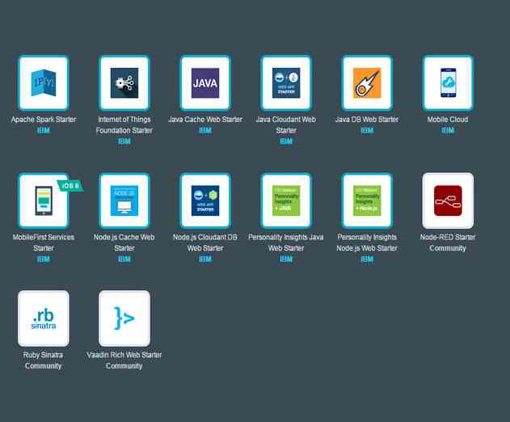Open the Mobile Cloud phone icon
510x422 pixels.
[448, 83]
